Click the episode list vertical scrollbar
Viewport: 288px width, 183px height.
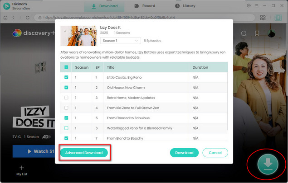click(227, 101)
